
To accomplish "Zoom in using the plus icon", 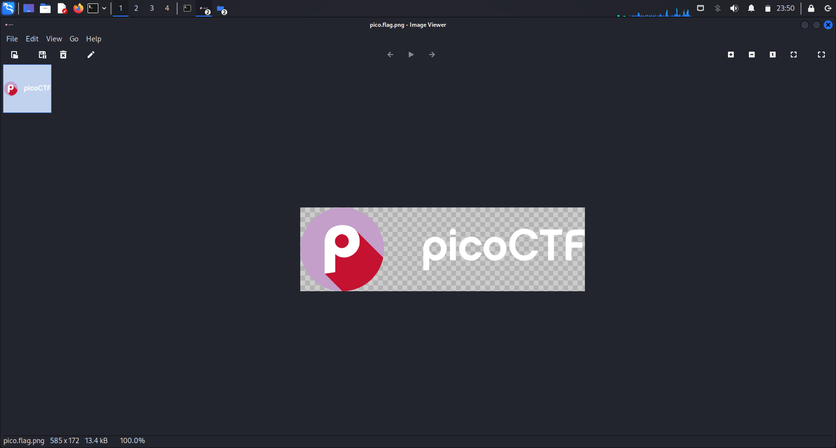I will click(731, 55).
